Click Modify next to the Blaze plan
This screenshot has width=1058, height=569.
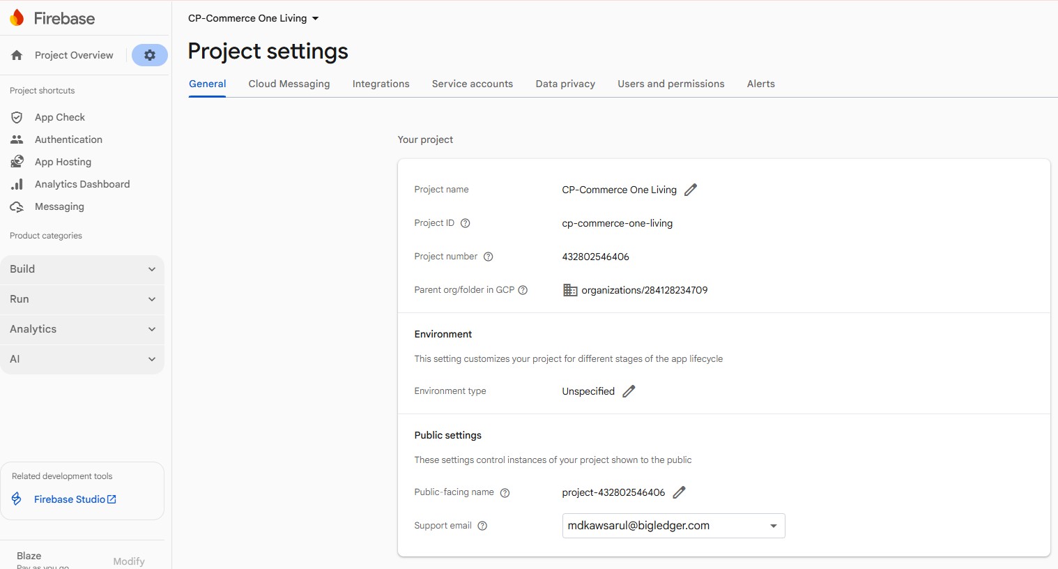click(128, 561)
